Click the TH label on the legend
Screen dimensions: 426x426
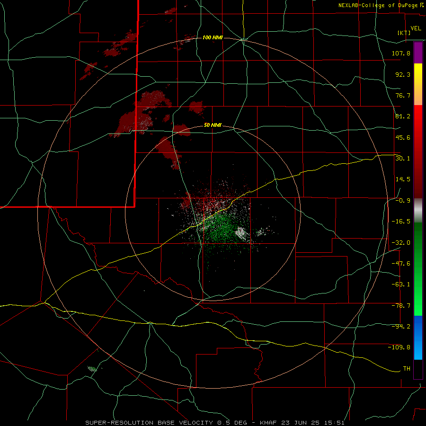407,369
